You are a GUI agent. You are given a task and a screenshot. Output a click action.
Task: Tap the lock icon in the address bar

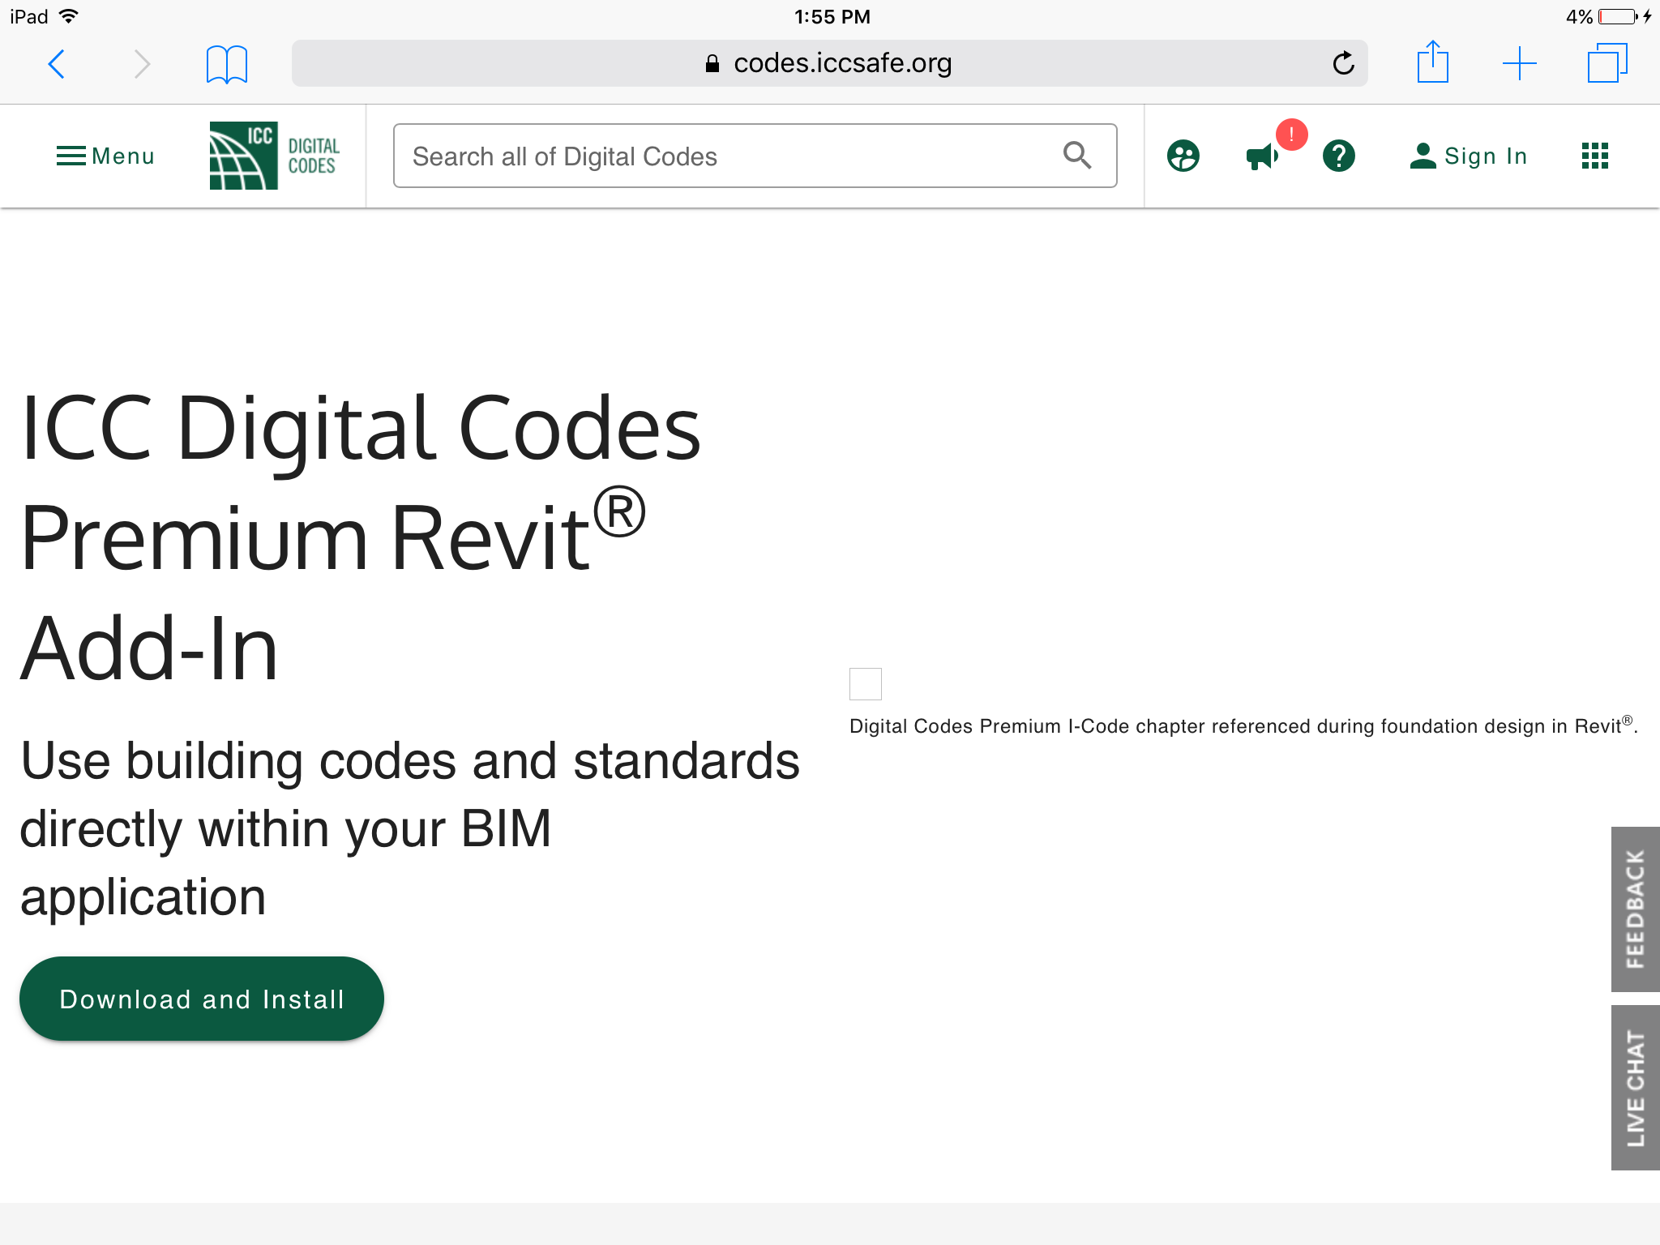[x=712, y=63]
